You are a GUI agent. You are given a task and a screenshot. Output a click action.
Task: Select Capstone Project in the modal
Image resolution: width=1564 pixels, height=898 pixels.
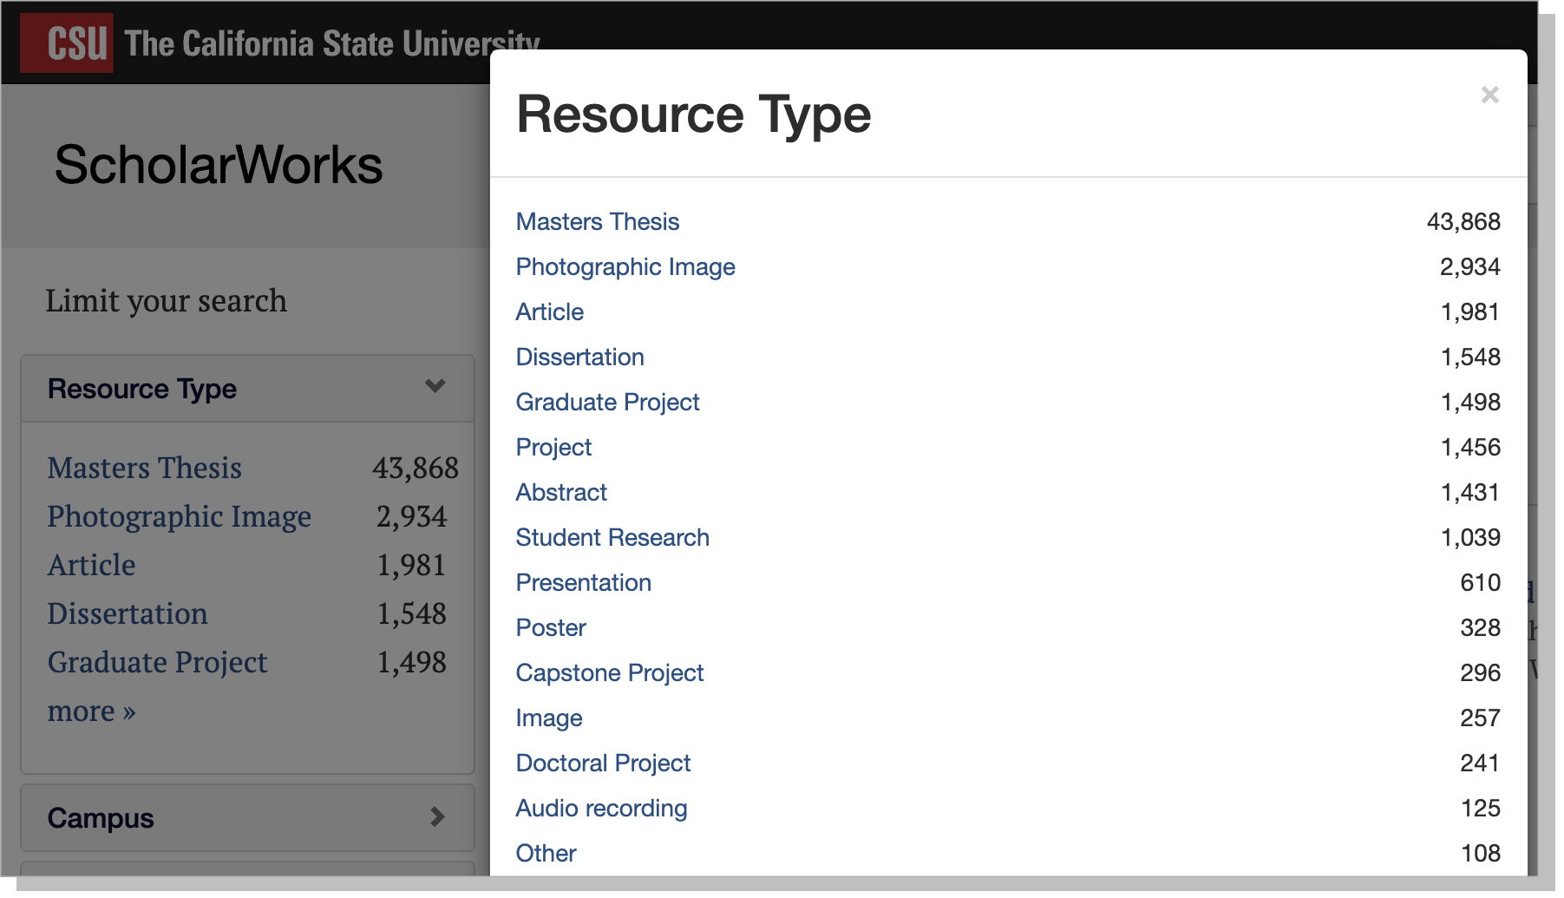609,672
